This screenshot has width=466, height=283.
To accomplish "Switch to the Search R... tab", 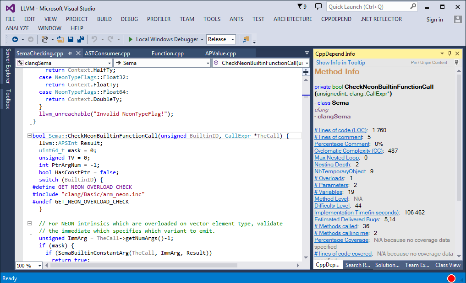I will (x=357, y=265).
